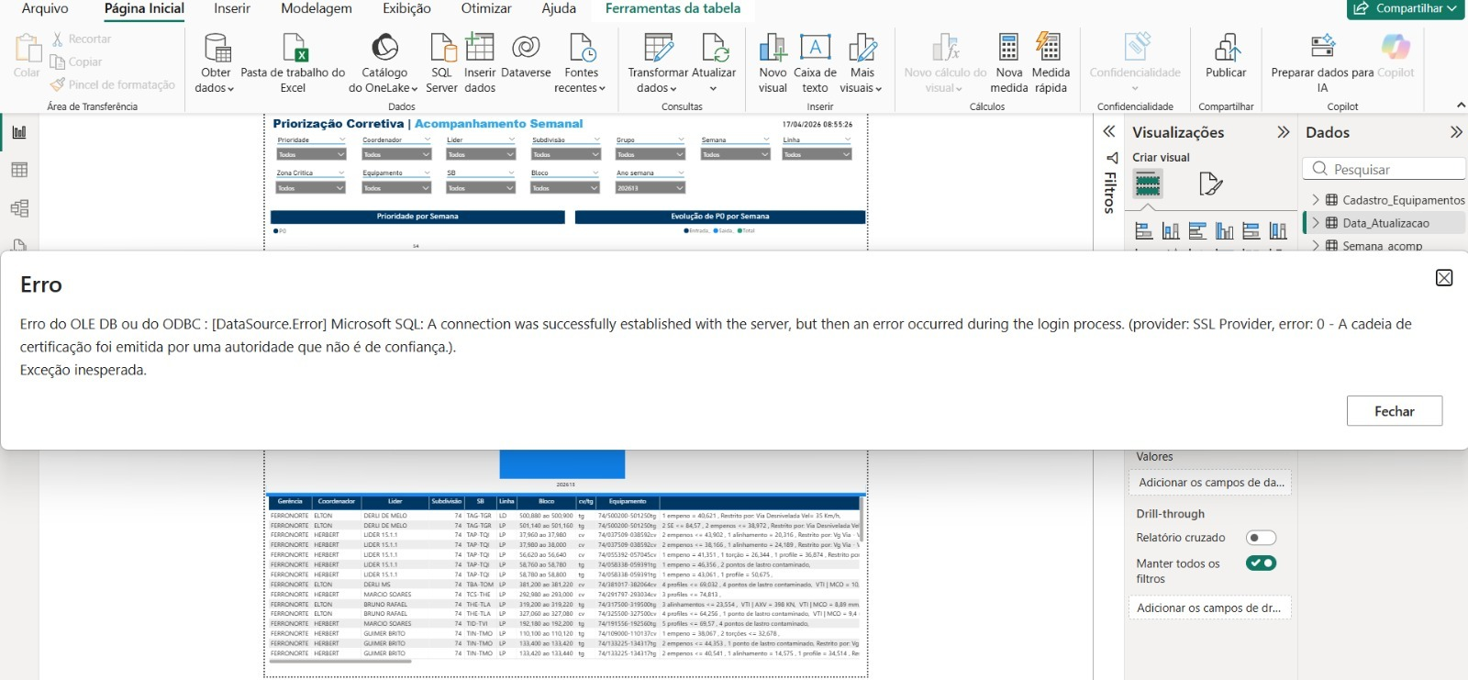Click the Prioridade por Semana title
Screen dimensions: 1468x680
click(x=417, y=217)
